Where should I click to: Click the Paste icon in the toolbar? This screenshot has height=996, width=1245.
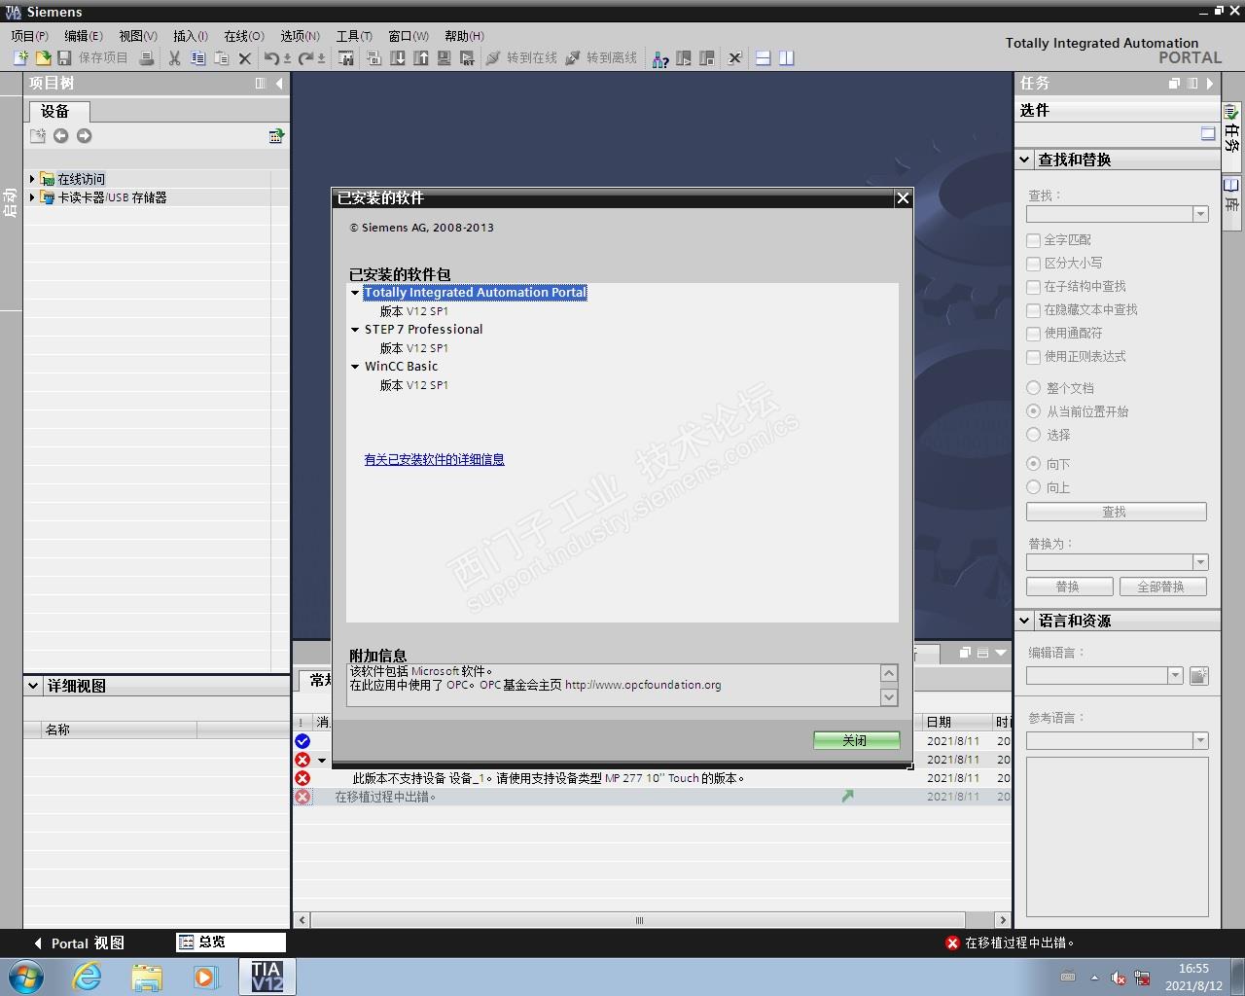coord(222,58)
